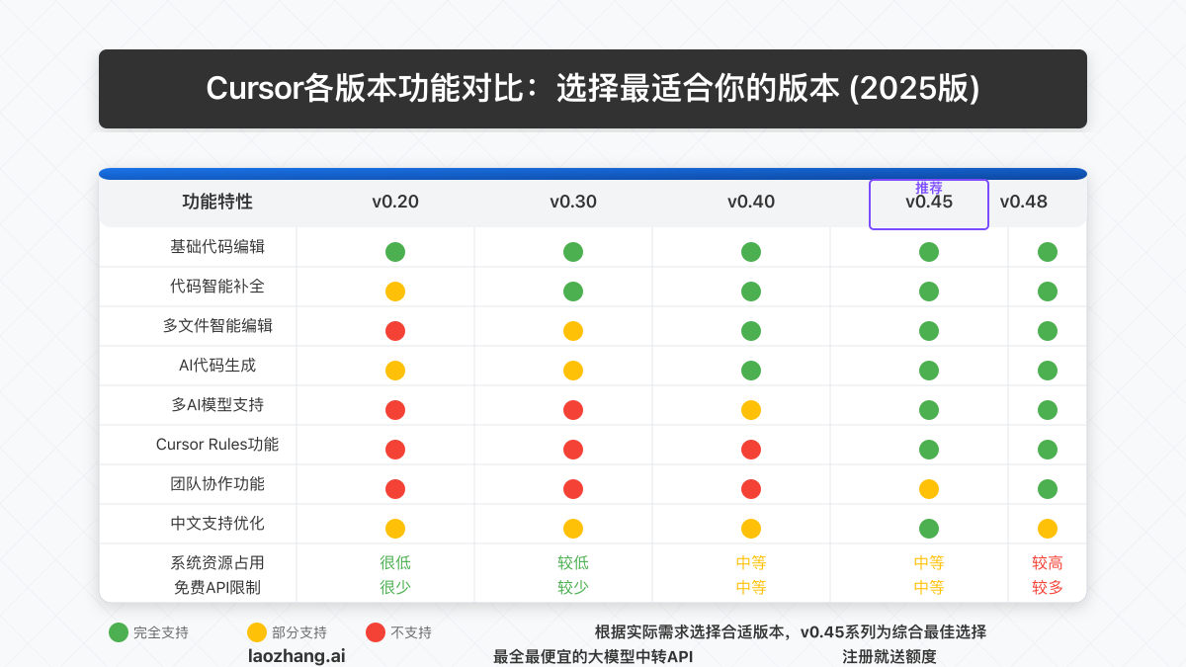Click the red dot for 团队协作功能 under v0.30

click(x=573, y=489)
